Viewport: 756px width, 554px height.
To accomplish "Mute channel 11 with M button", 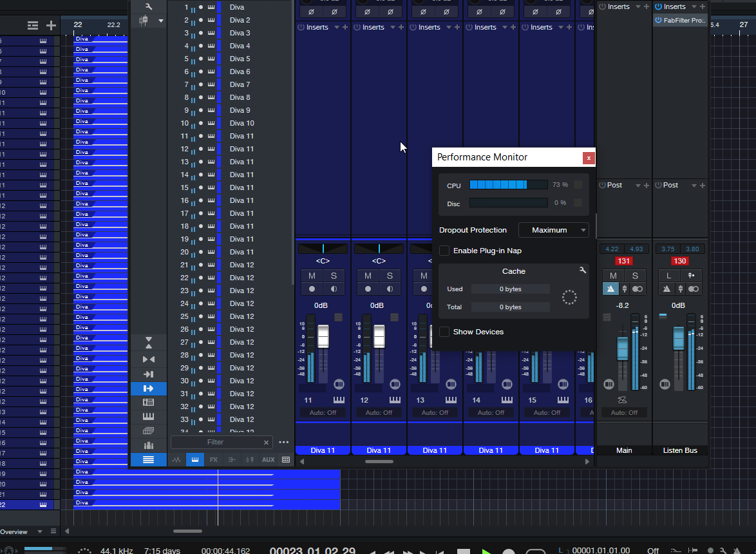I will coord(312,276).
